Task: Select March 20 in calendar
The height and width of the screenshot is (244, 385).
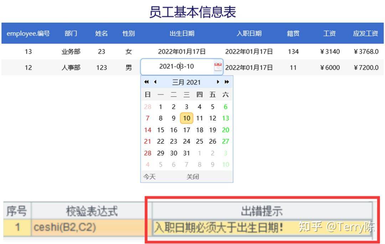Action: pyautogui.click(x=225, y=130)
